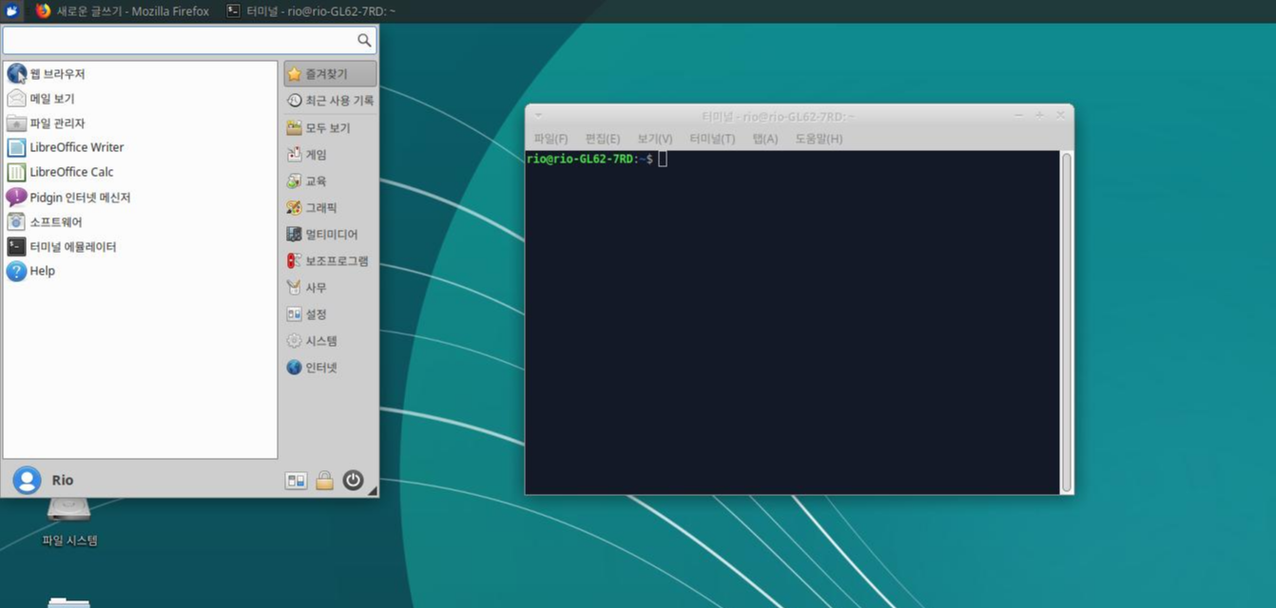Screen dimensions: 1276x608
Task: Select the 인터넷 category
Action: click(x=330, y=367)
